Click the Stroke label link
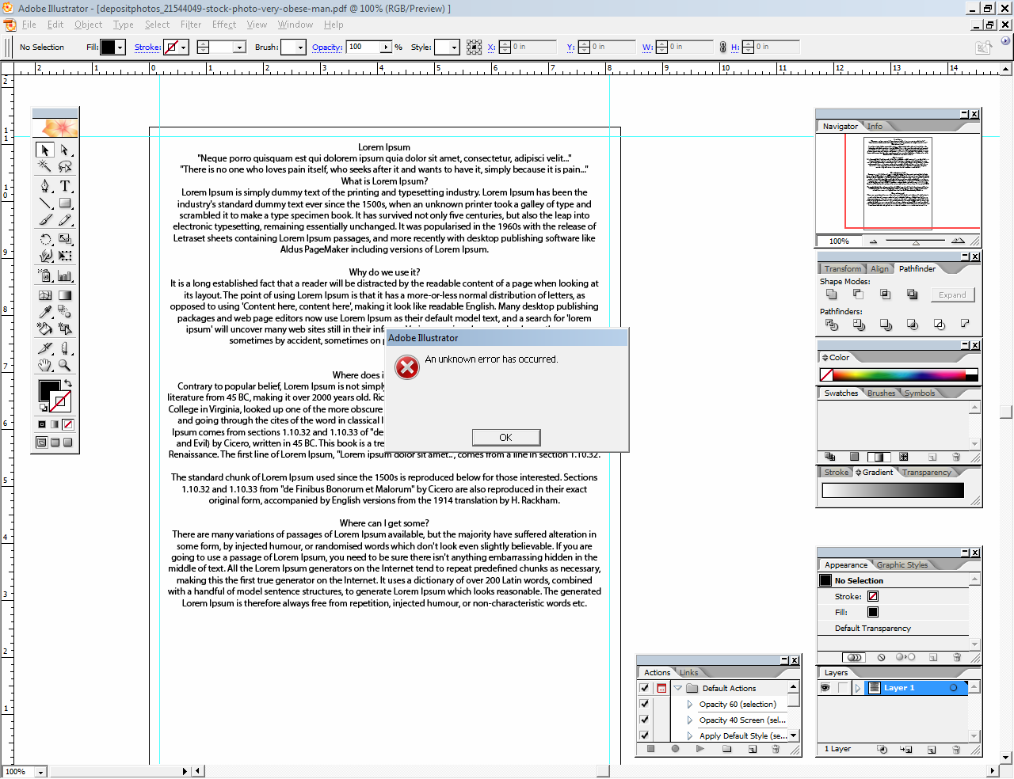Viewport: 1014px width, 779px height. (x=147, y=47)
